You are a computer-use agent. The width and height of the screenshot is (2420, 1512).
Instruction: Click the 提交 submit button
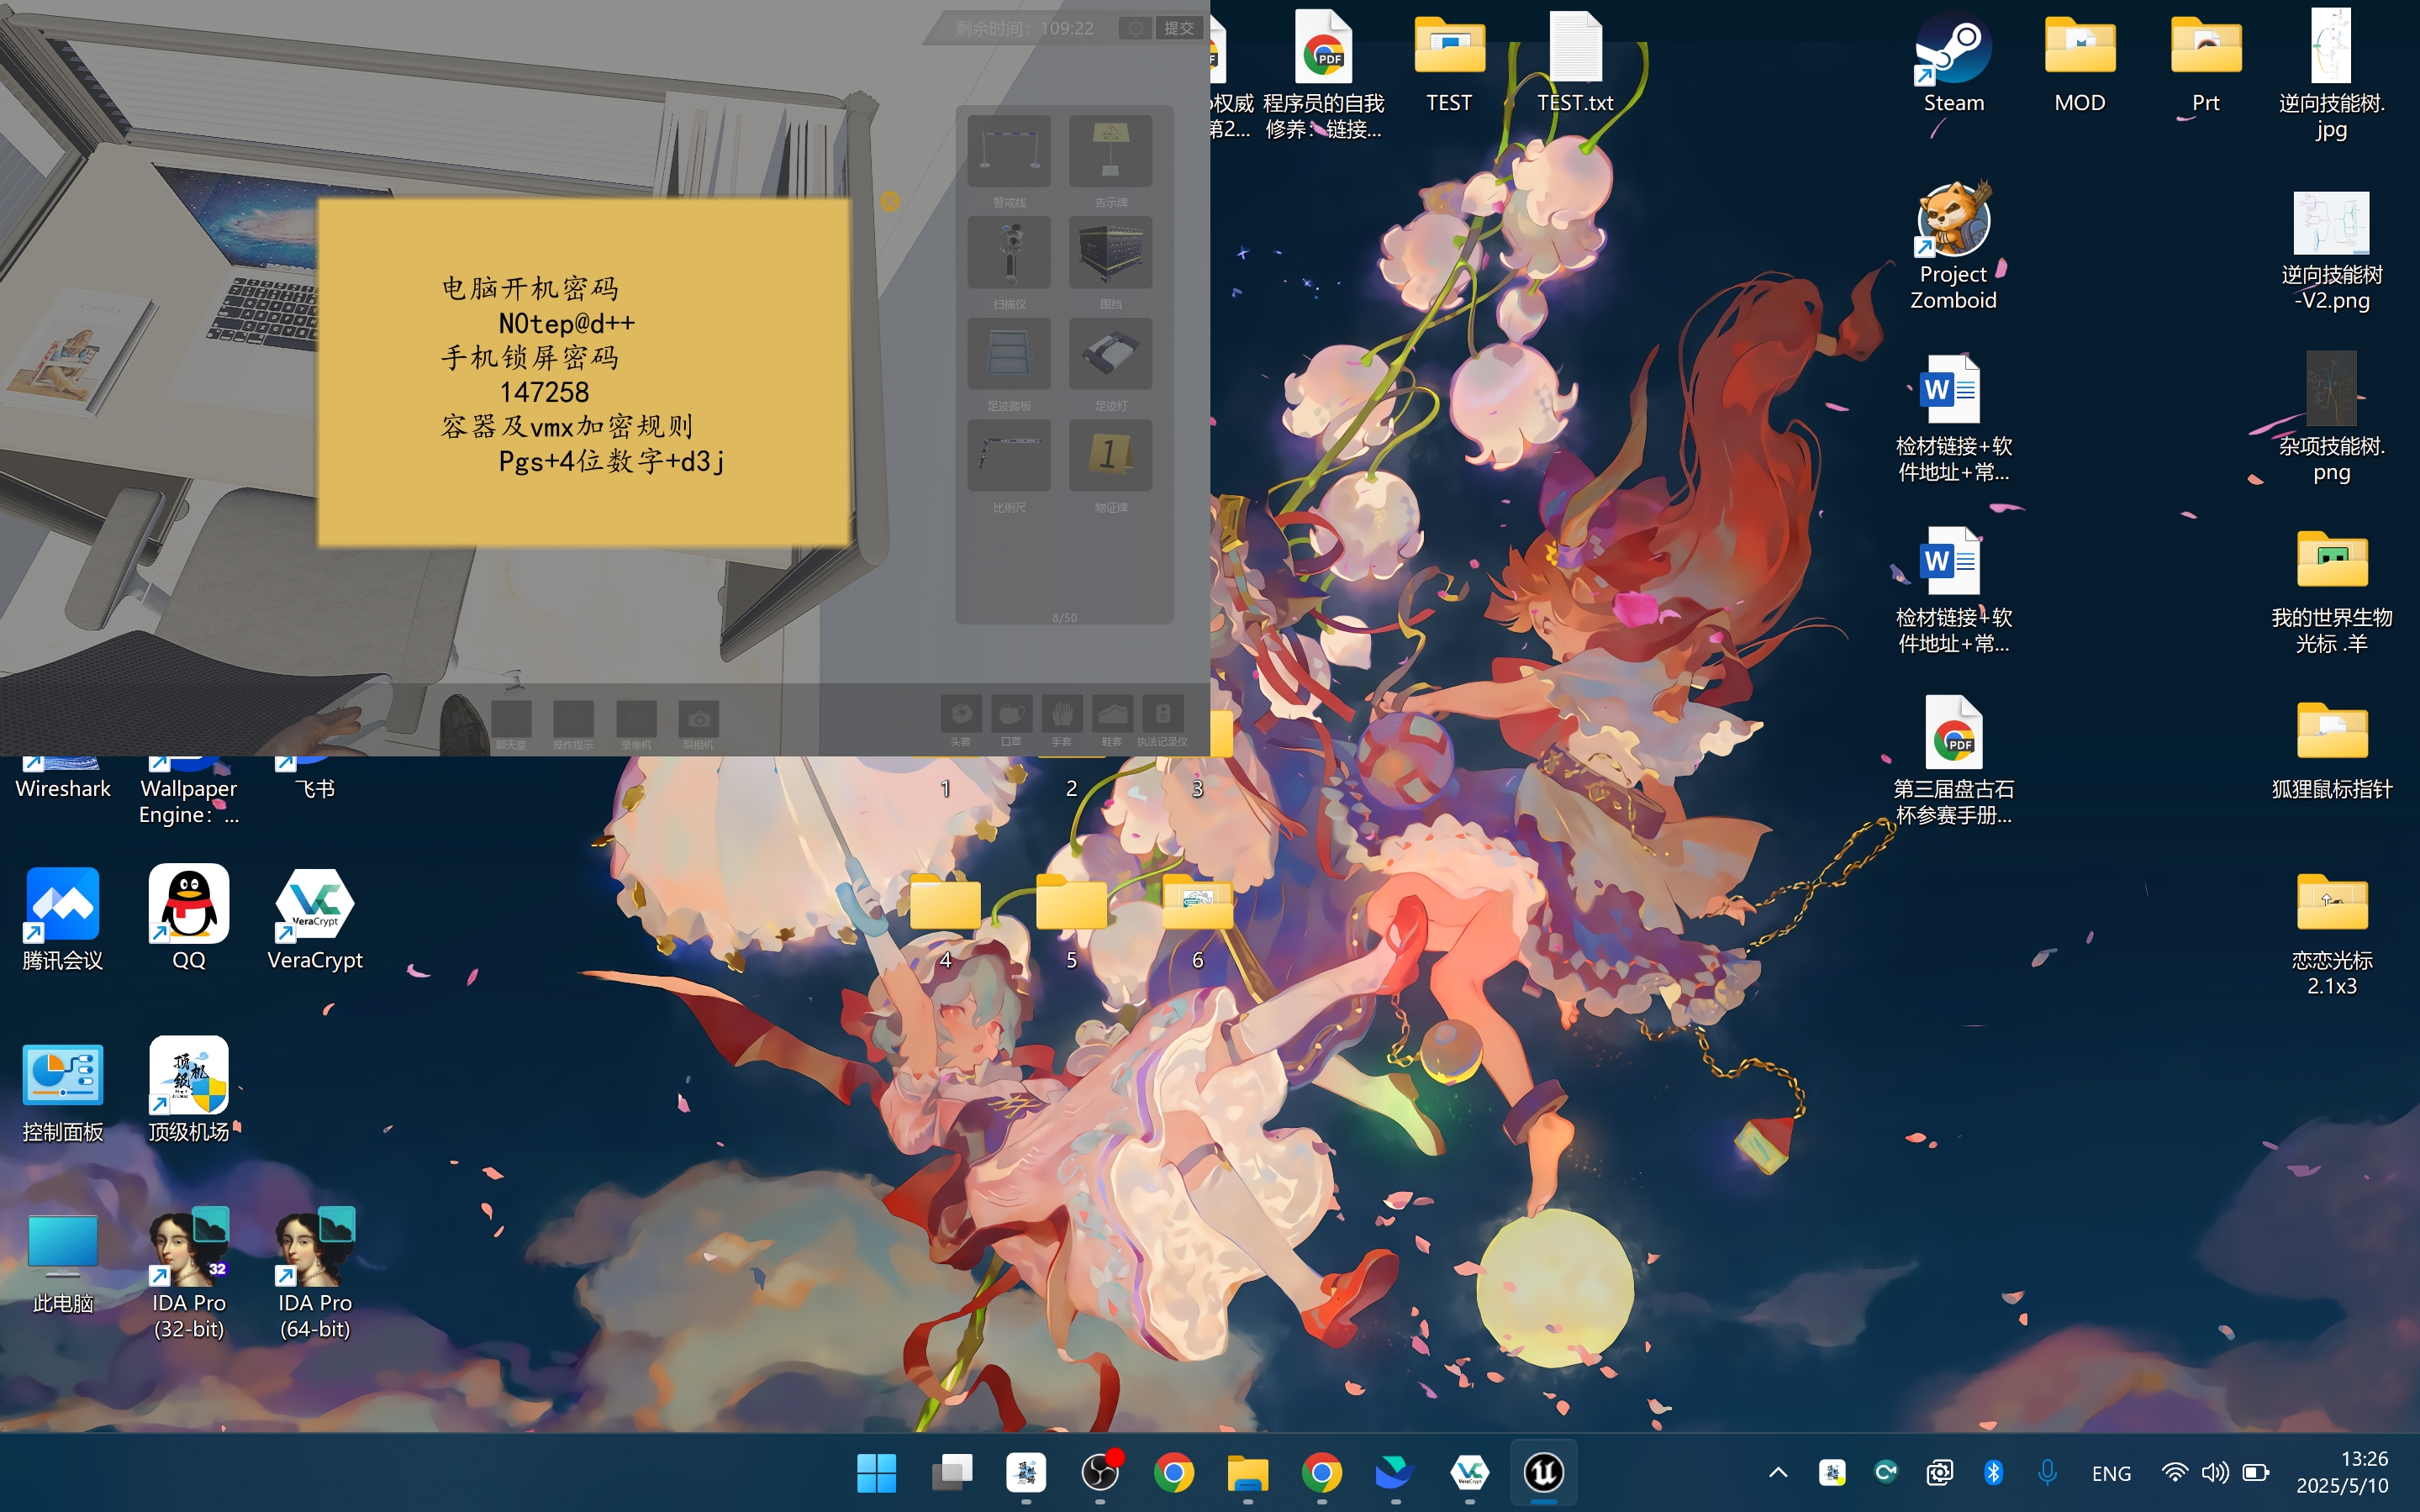tap(1179, 28)
